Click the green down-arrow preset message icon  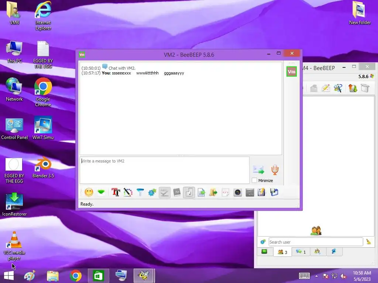pyautogui.click(x=101, y=192)
